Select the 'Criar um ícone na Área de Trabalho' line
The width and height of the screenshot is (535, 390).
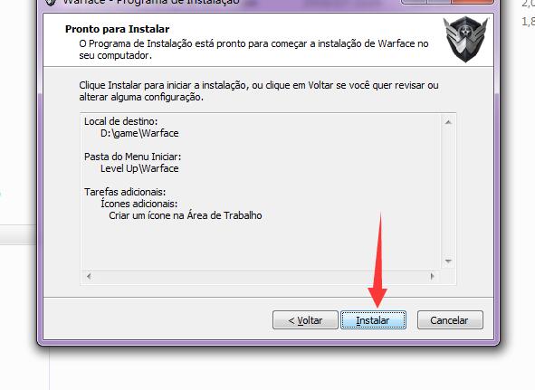(x=186, y=215)
